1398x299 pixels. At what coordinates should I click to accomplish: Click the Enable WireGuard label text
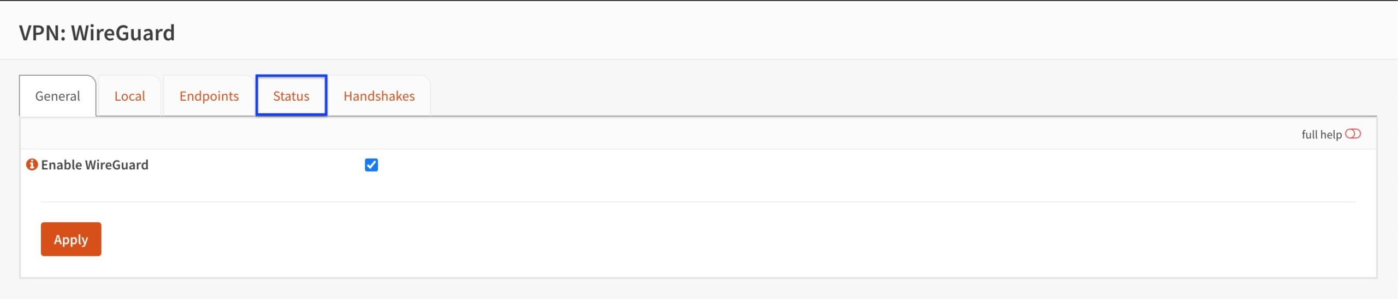(94, 165)
